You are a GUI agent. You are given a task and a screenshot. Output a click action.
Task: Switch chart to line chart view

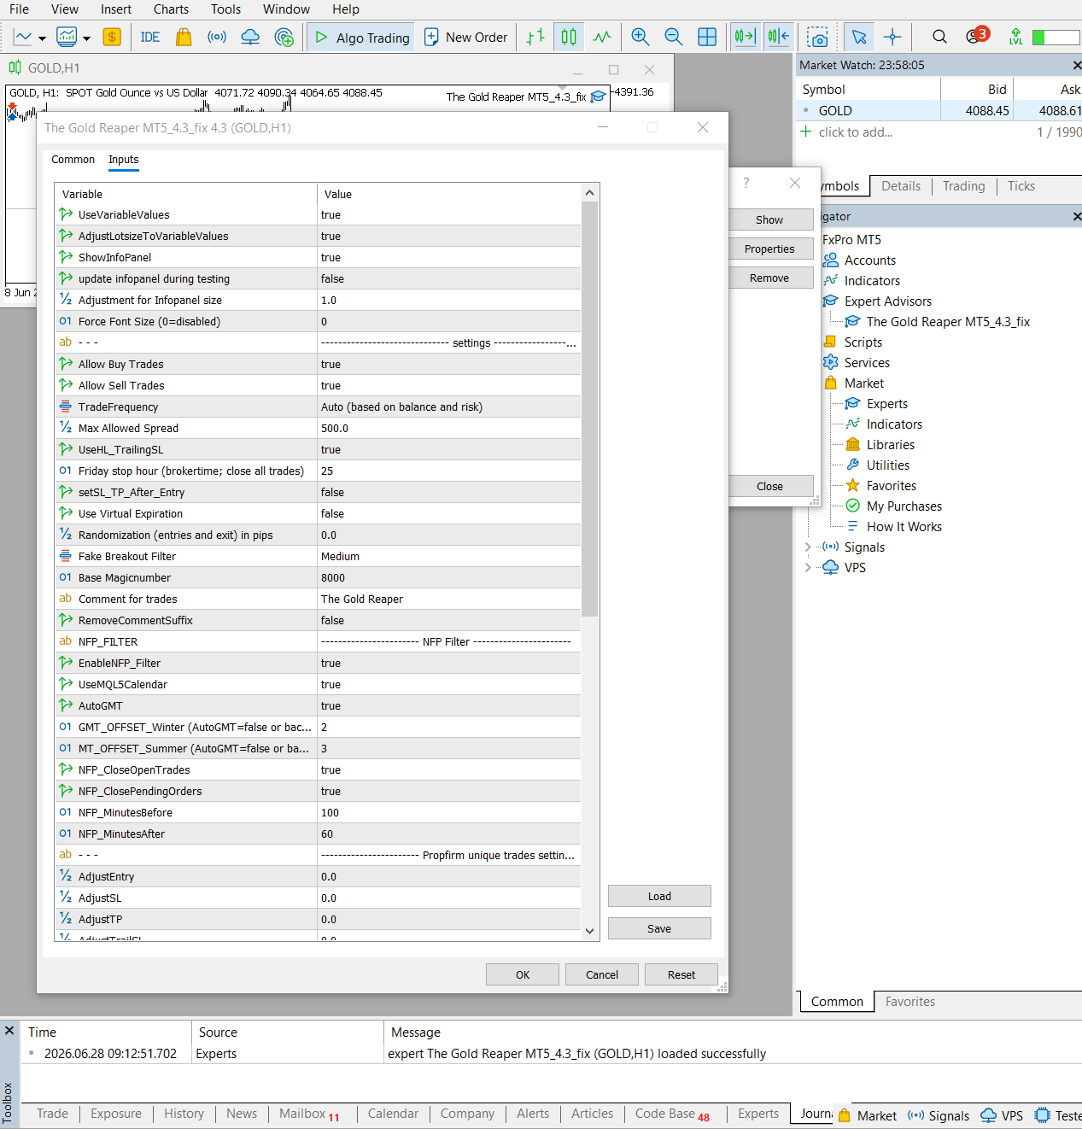[602, 37]
